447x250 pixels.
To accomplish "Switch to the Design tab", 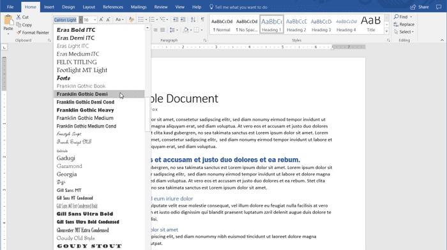I will pos(68,7).
